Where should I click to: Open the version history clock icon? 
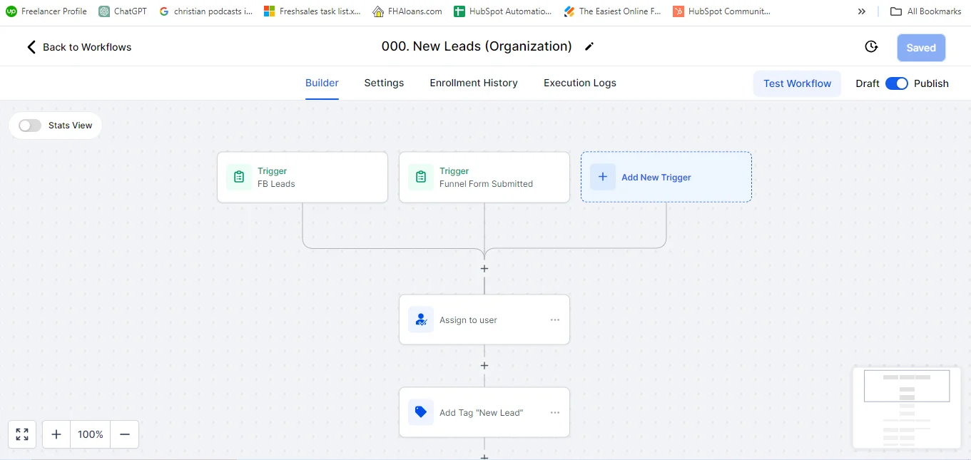[871, 47]
